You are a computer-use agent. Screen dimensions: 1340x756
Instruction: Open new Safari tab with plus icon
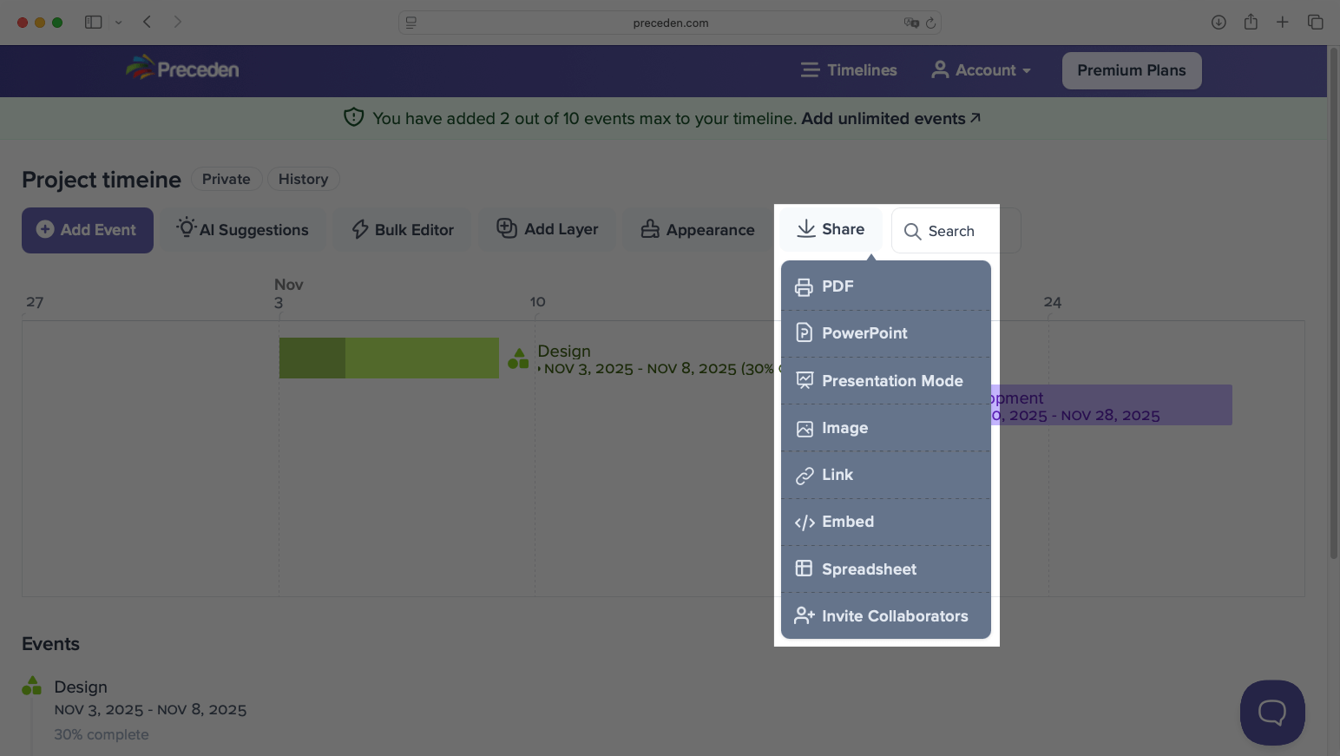[1282, 23]
